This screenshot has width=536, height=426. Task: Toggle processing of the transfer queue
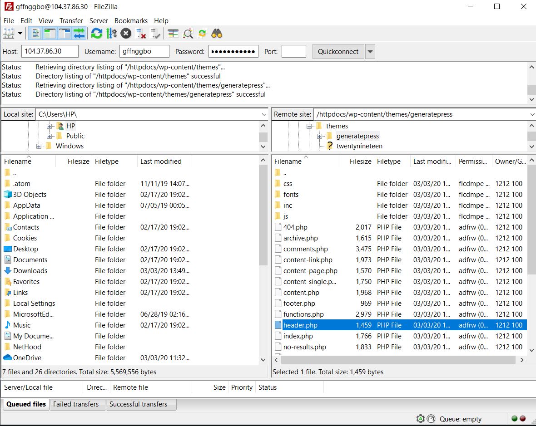[x=111, y=34]
